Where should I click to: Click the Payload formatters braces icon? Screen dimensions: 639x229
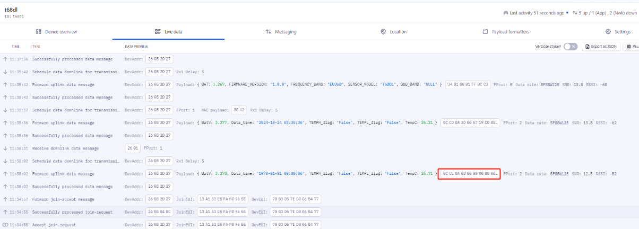tap(485, 32)
